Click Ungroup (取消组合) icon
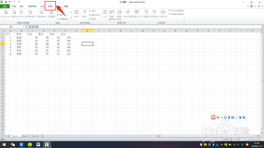This screenshot has height=148, width=264. pyautogui.click(x=154, y=12)
